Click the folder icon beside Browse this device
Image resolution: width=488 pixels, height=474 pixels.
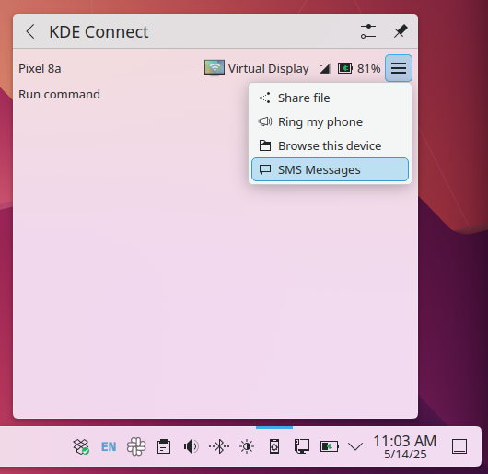265,145
